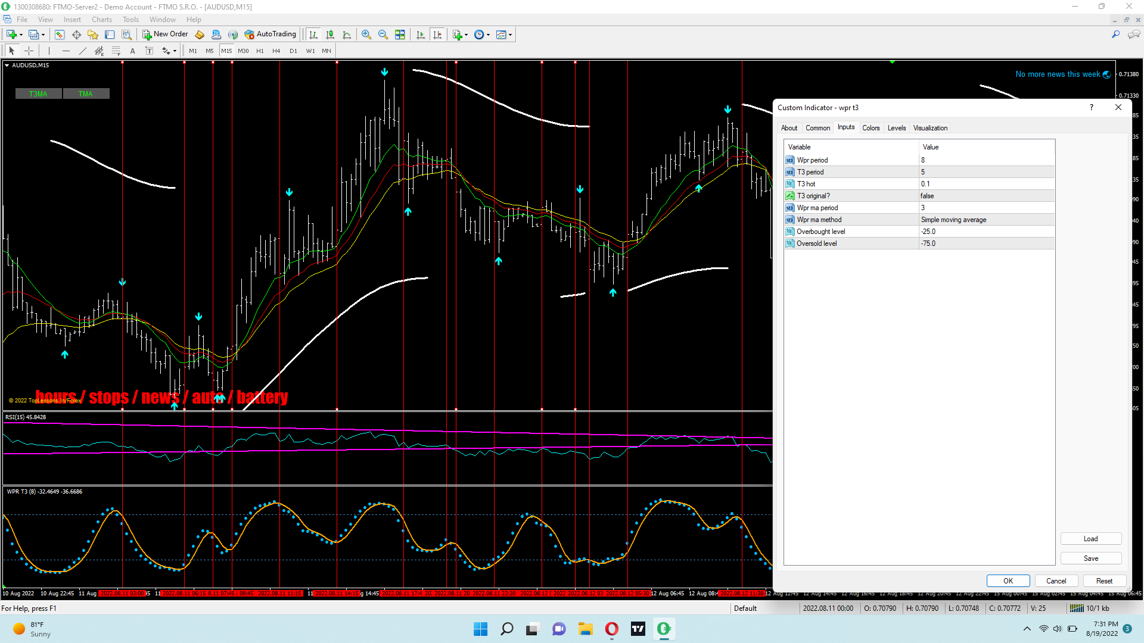Open the Market Watch panel icon
1144x643 pixels.
(x=60, y=35)
